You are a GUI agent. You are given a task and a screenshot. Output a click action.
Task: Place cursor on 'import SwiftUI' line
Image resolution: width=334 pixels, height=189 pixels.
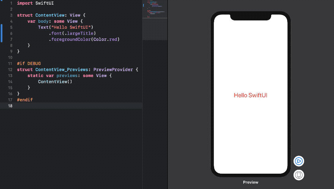35,3
